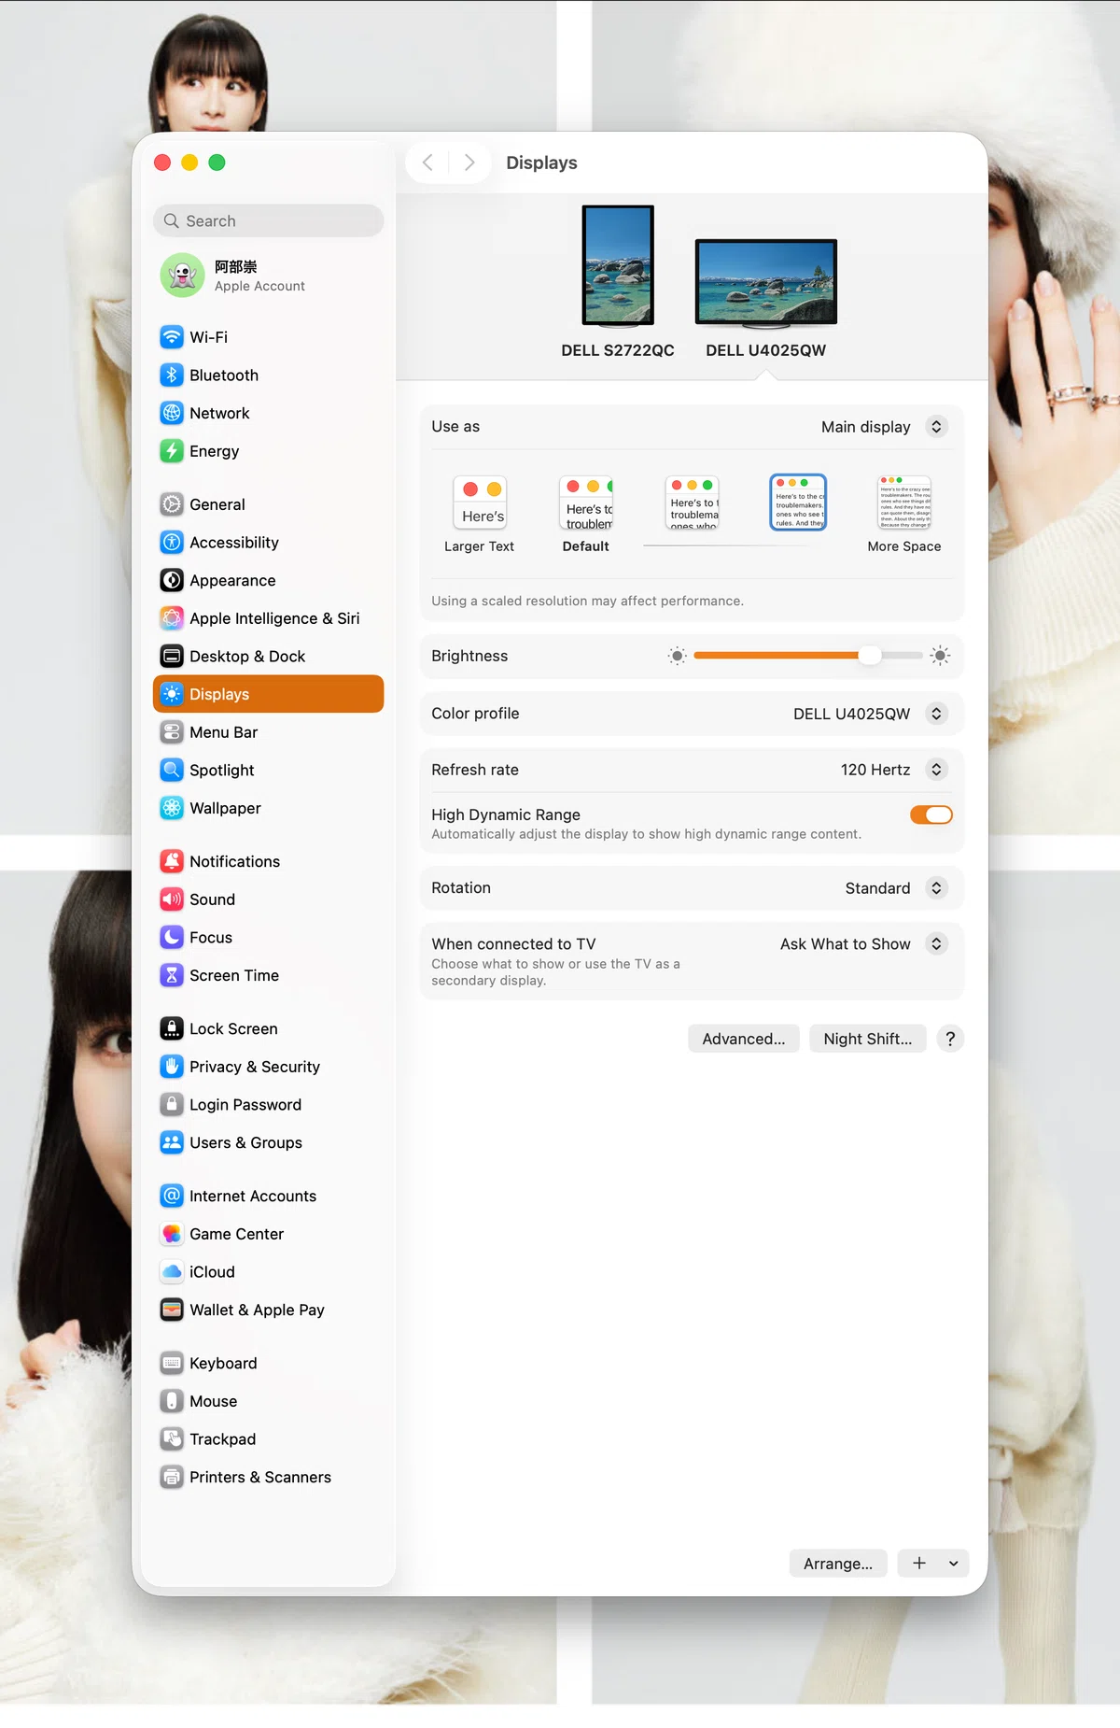Viewport: 1120px width, 1728px height.
Task: Select the Appearance icon
Action: pos(172,580)
